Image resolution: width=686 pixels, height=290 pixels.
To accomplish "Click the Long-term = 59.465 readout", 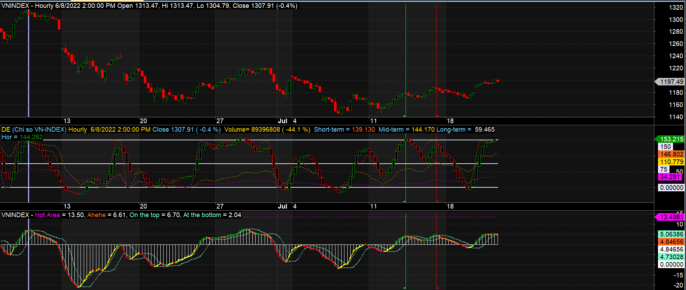I will 466,130.
